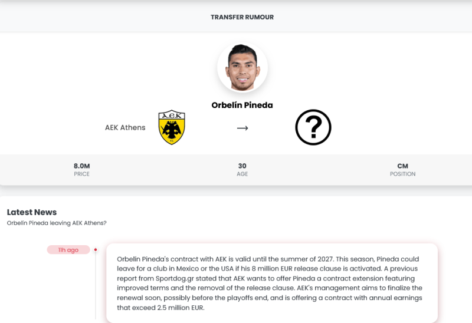Open the 'leaving AEK Athens?' subheading
The width and height of the screenshot is (472, 323).
[x=57, y=223]
